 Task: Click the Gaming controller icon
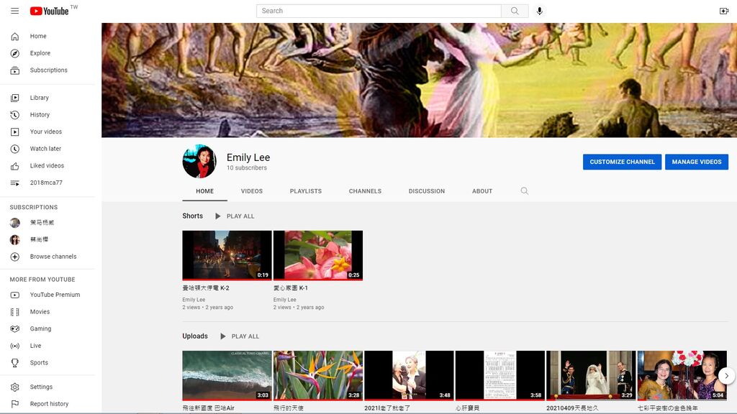pyautogui.click(x=15, y=328)
